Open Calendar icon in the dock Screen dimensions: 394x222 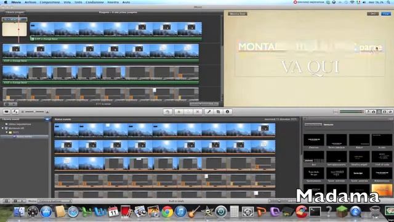(113, 212)
